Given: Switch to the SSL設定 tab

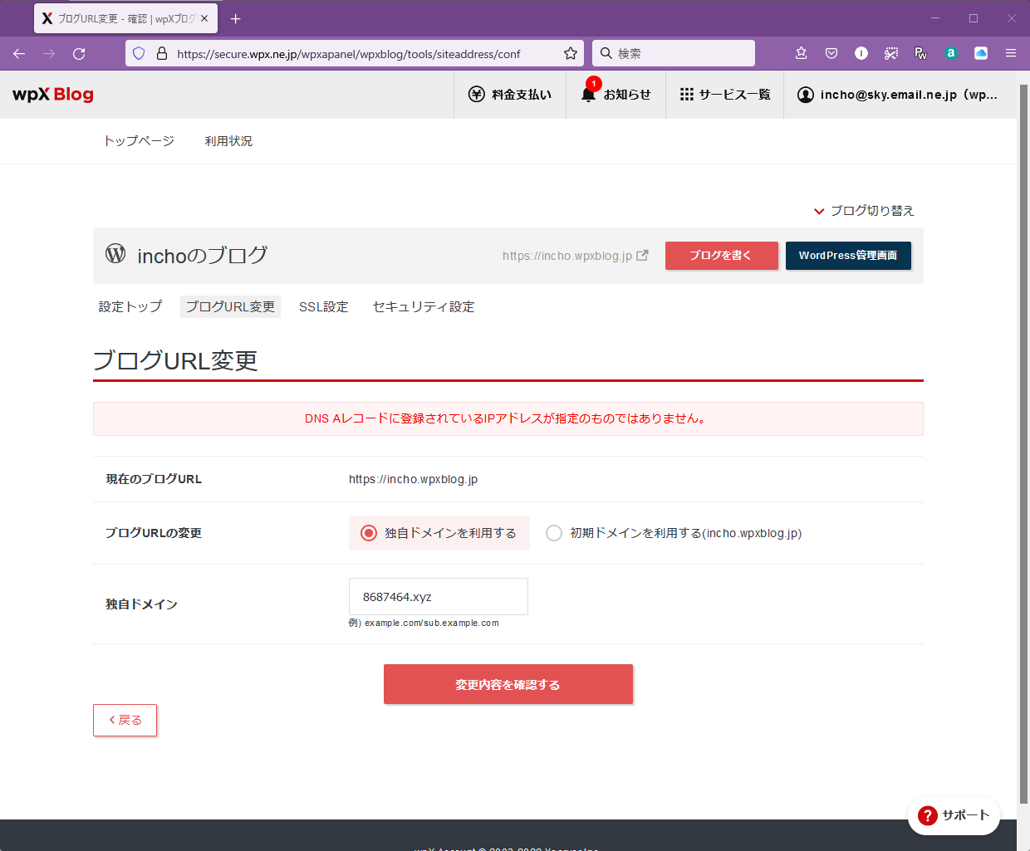Looking at the screenshot, I should pyautogui.click(x=323, y=307).
